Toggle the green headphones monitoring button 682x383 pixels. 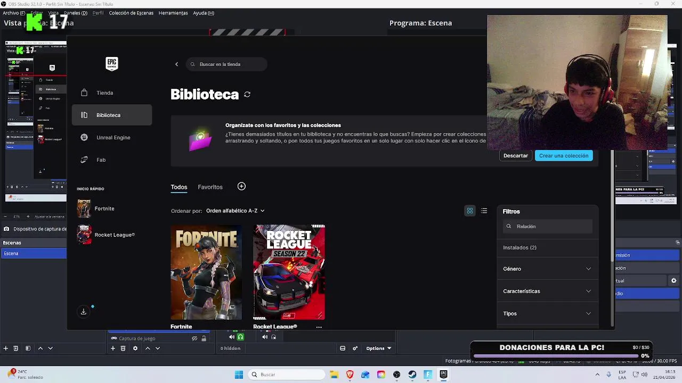(241, 337)
